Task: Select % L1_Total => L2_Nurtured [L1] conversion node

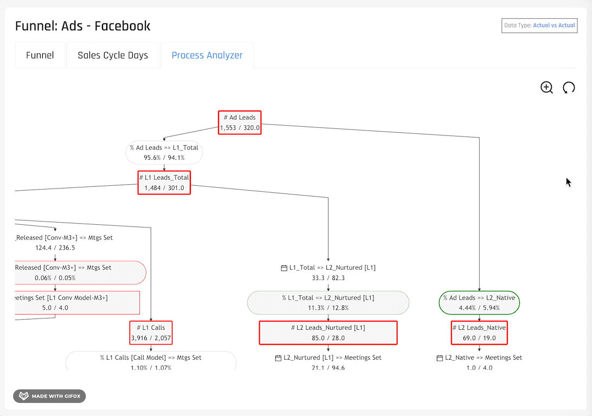Action: click(328, 302)
